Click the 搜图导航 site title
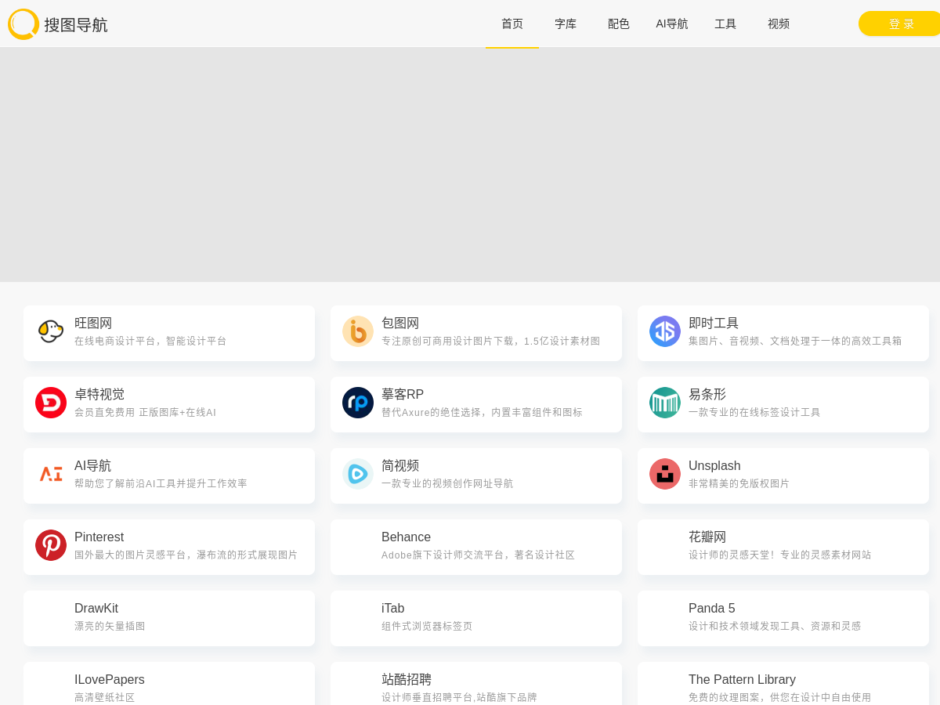The image size is (940, 705). click(x=76, y=25)
